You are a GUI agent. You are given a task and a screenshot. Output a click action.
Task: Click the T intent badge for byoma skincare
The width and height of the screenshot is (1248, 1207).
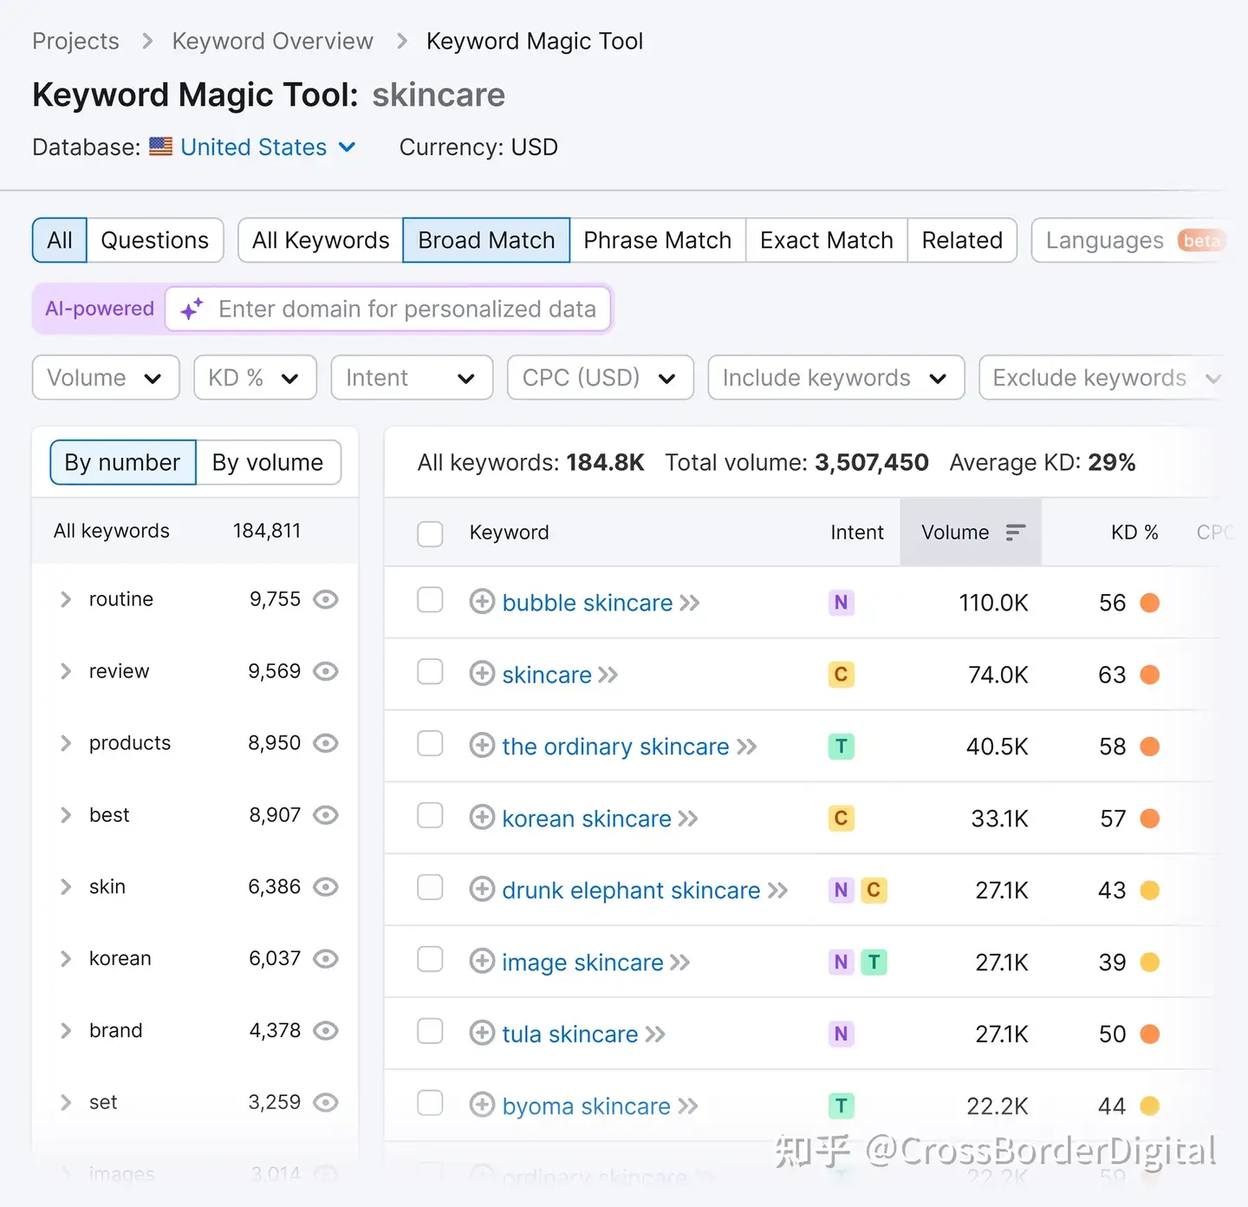point(841,1106)
